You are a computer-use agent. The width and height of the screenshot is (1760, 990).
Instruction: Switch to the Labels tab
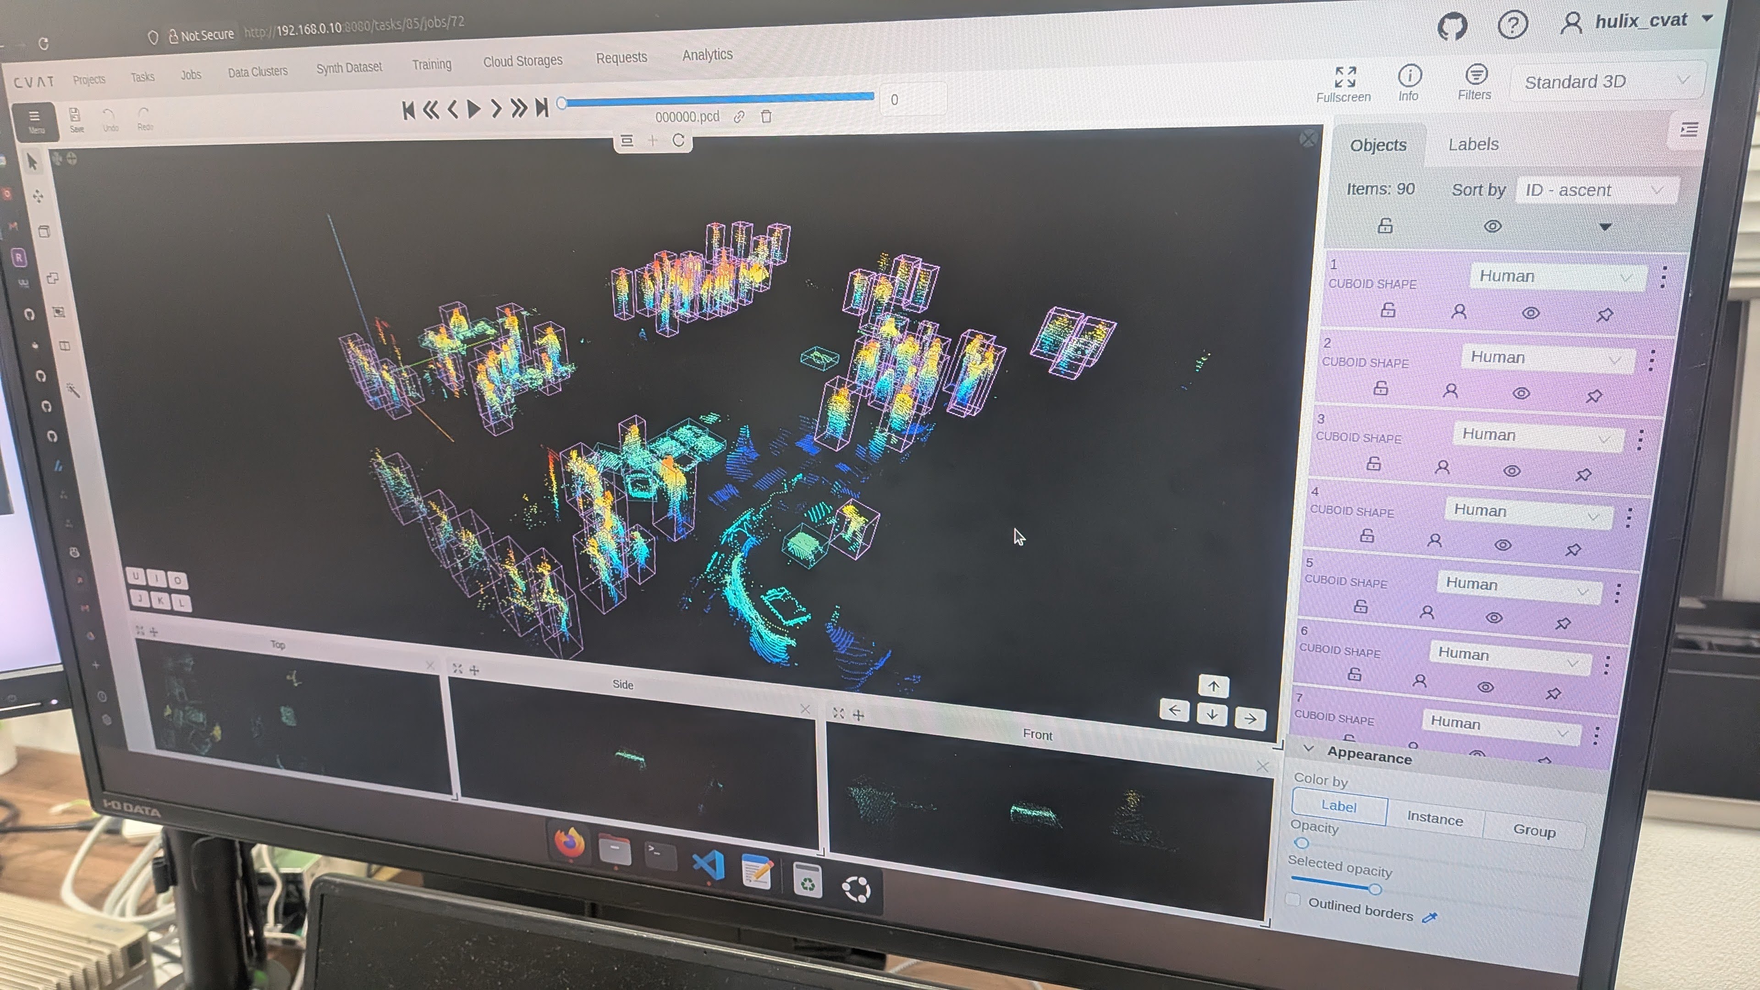tap(1474, 145)
